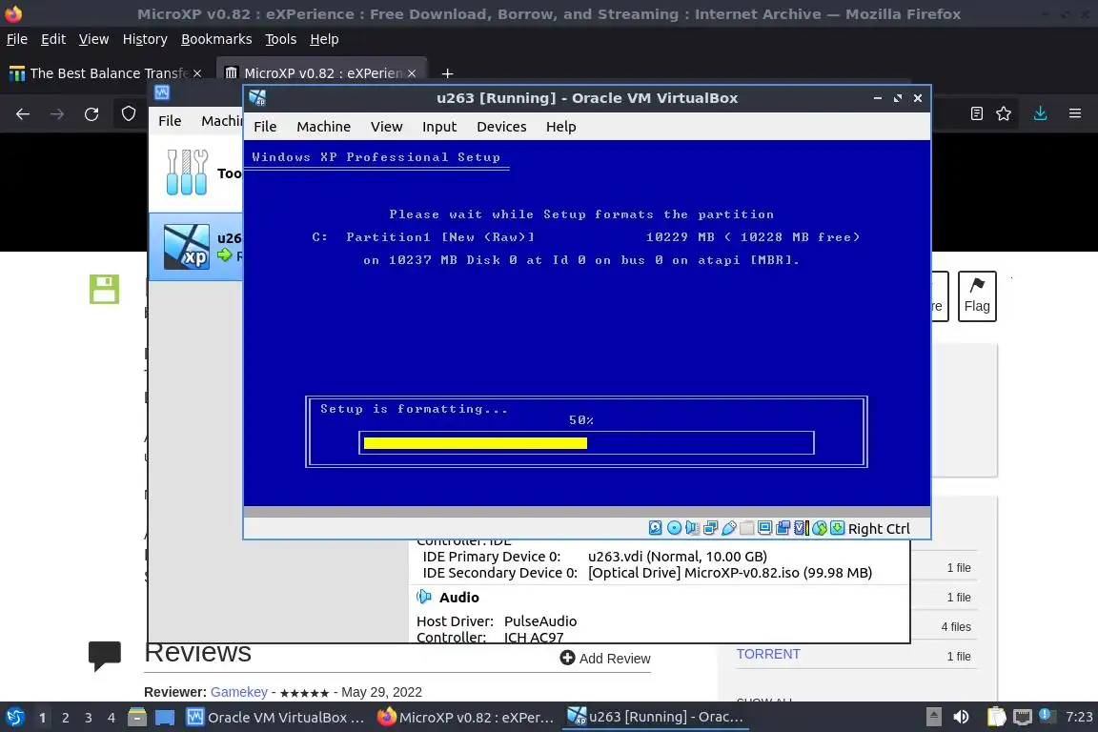Open Machine menu in running VM window
The width and height of the screenshot is (1098, 732).
[x=323, y=127]
